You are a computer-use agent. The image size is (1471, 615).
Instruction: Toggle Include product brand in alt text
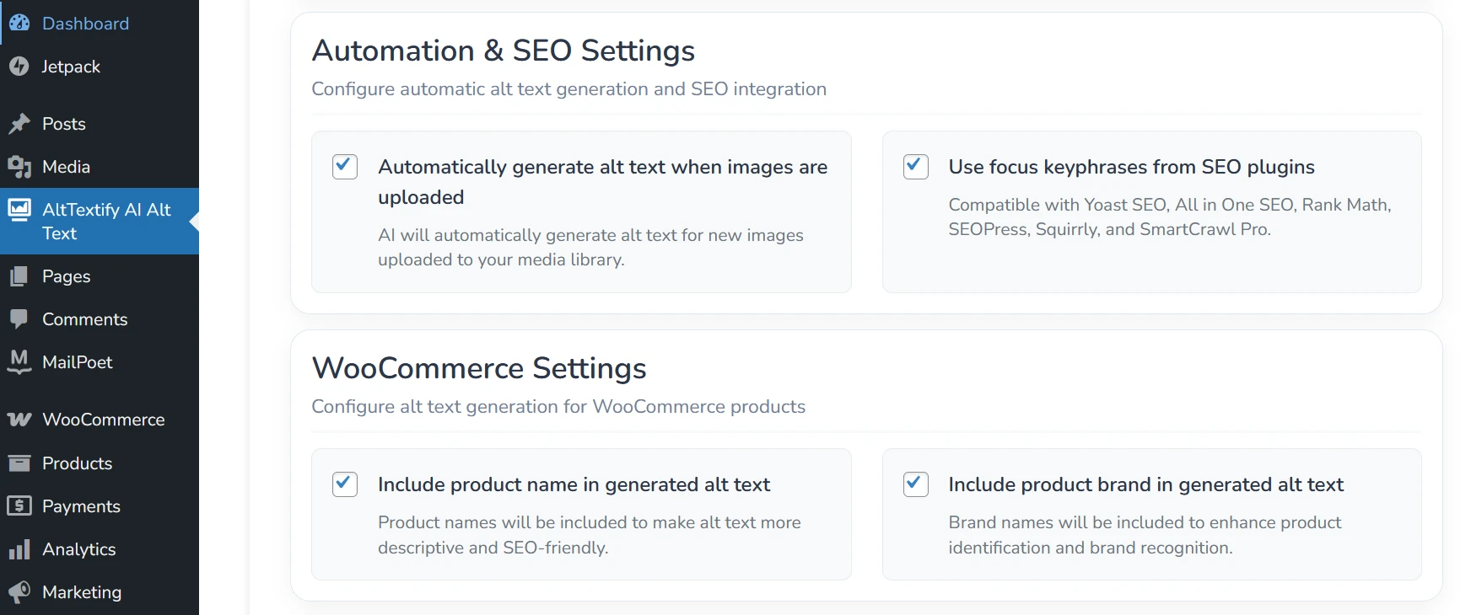tap(916, 484)
